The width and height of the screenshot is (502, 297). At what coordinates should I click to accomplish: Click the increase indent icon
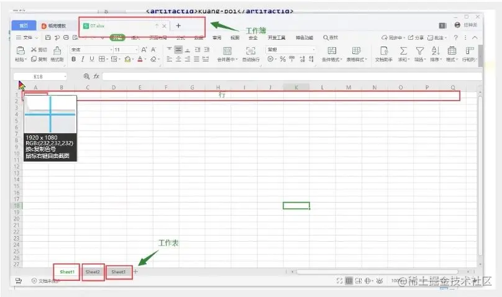click(x=207, y=50)
